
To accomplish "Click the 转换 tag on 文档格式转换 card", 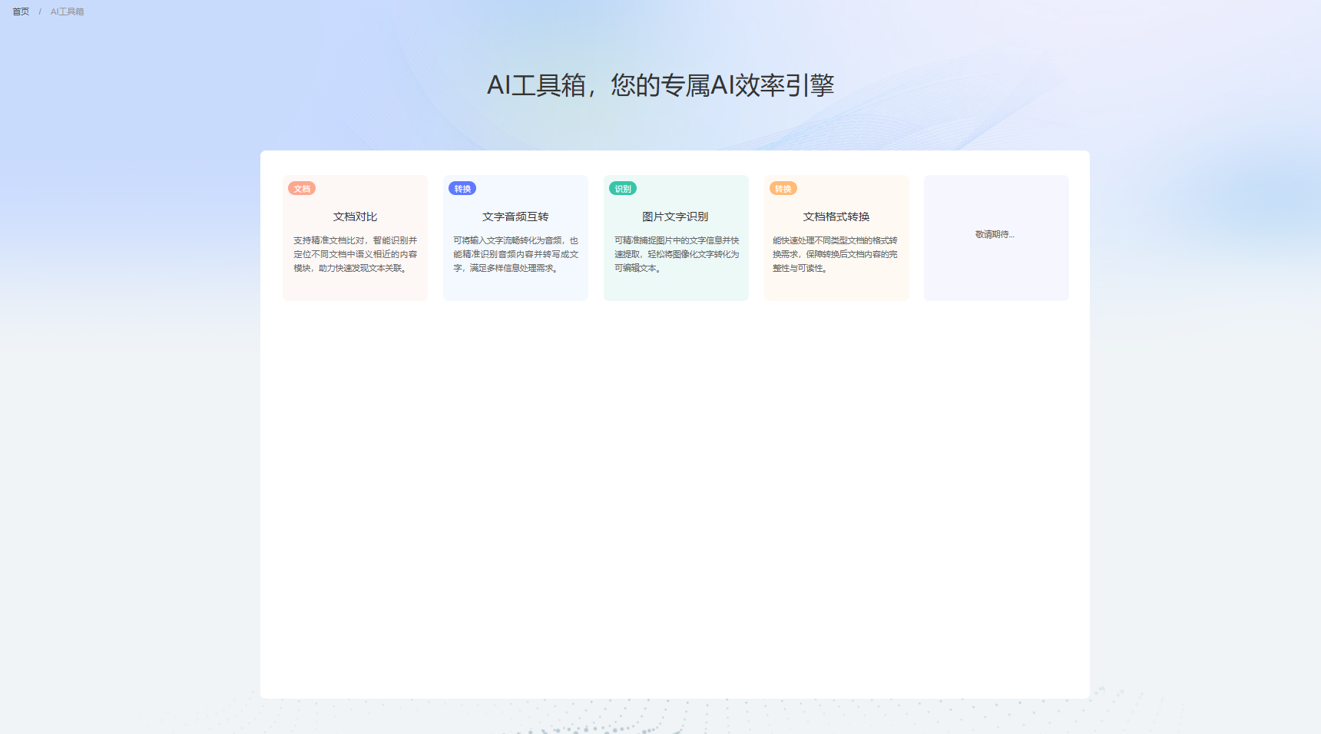I will coord(783,188).
